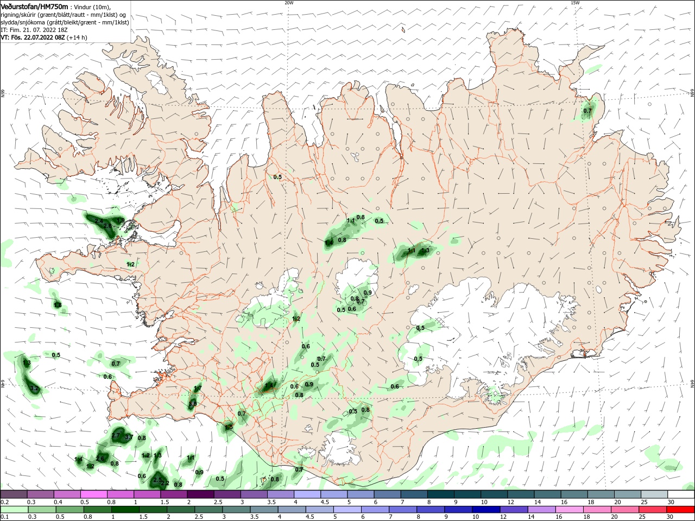Select the palest green 0.1 swatch in lower legend
This screenshot has height=521, width=695.
click(x=14, y=510)
